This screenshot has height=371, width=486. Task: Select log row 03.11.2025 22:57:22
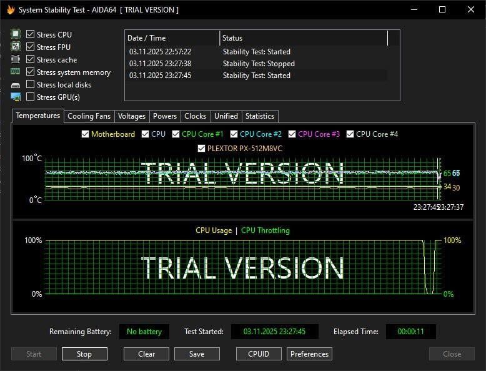pos(256,52)
